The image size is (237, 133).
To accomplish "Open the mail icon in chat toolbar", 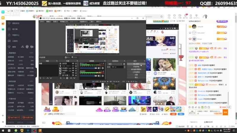I will (193, 107).
